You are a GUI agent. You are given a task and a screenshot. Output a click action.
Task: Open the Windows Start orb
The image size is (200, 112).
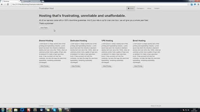3,110
